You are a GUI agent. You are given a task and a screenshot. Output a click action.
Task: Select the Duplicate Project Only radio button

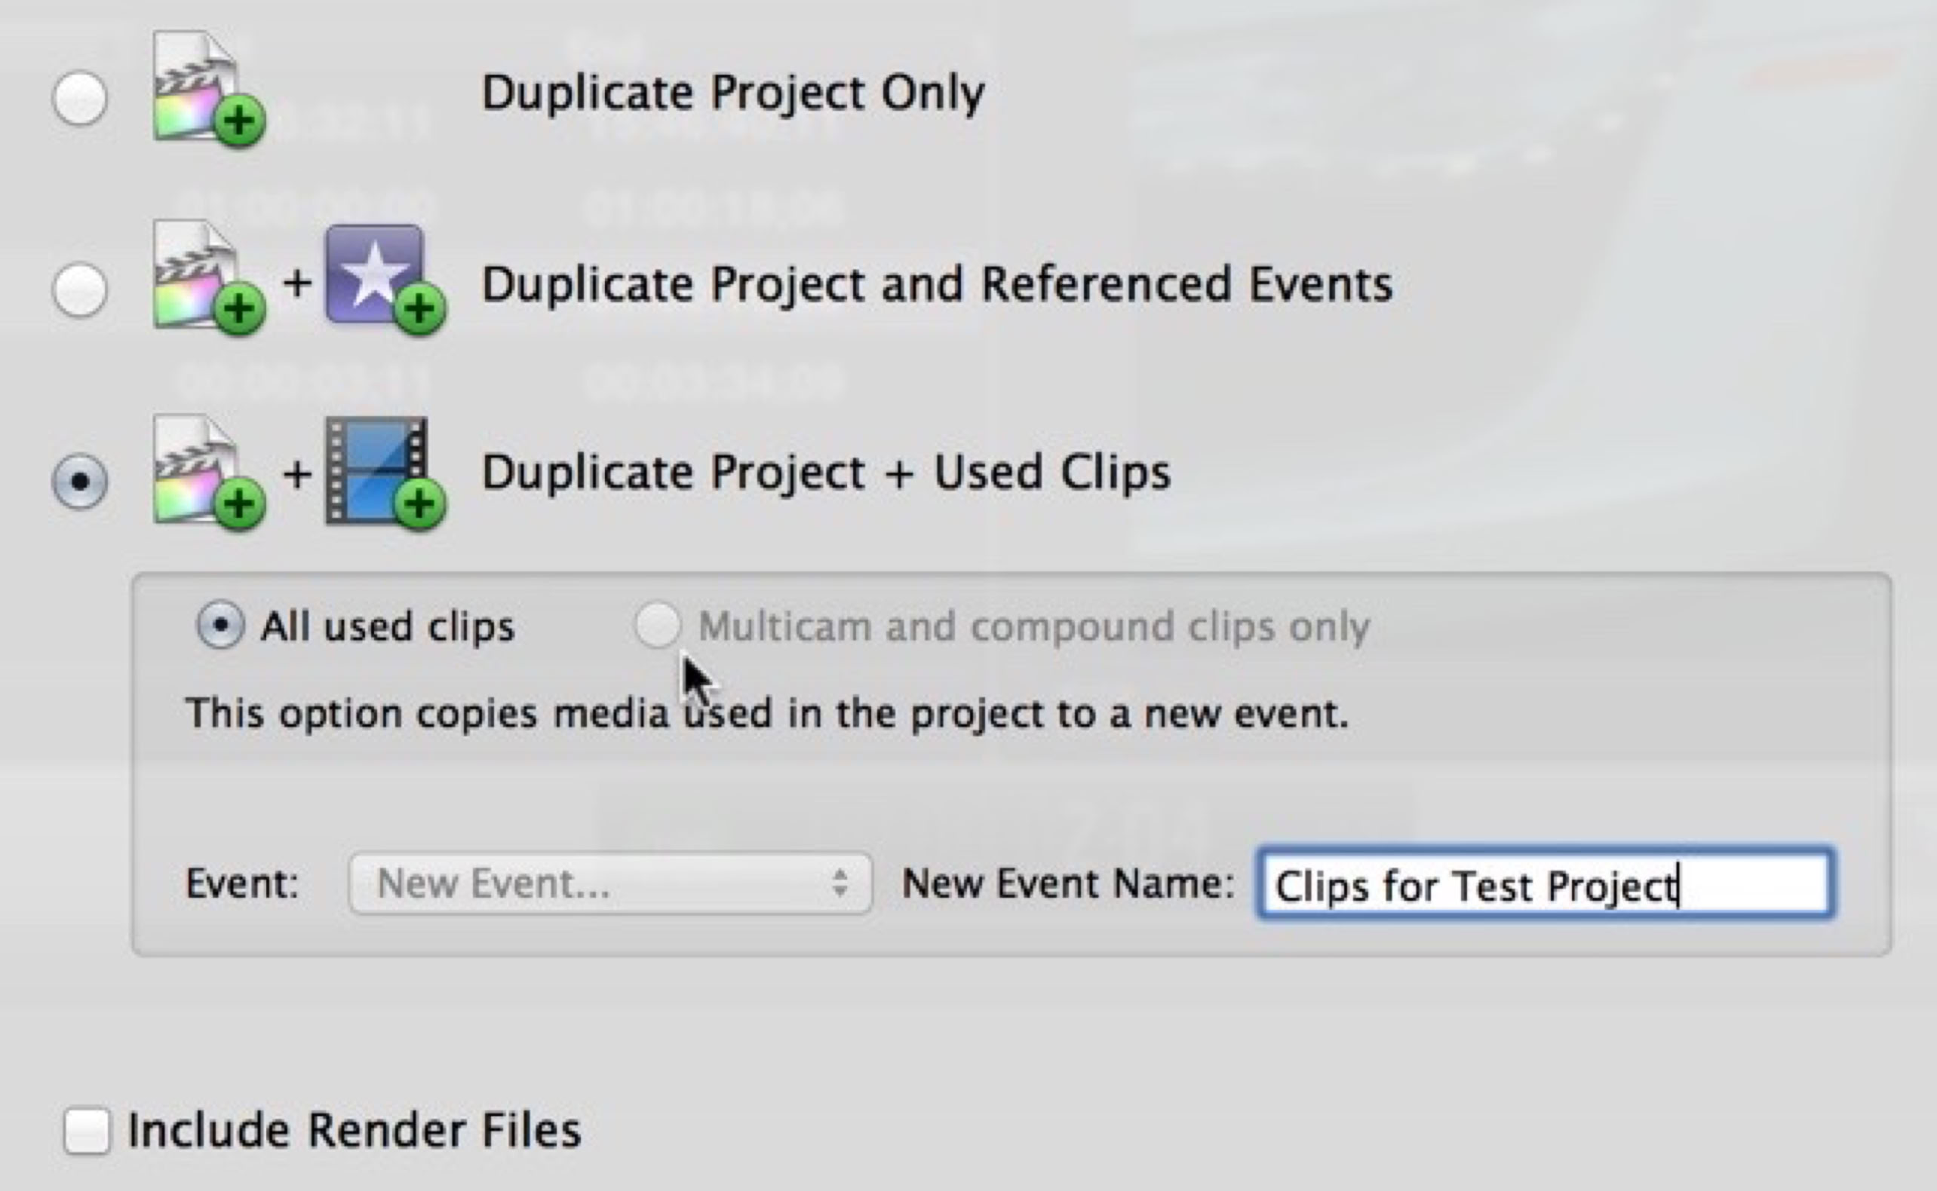tap(80, 99)
